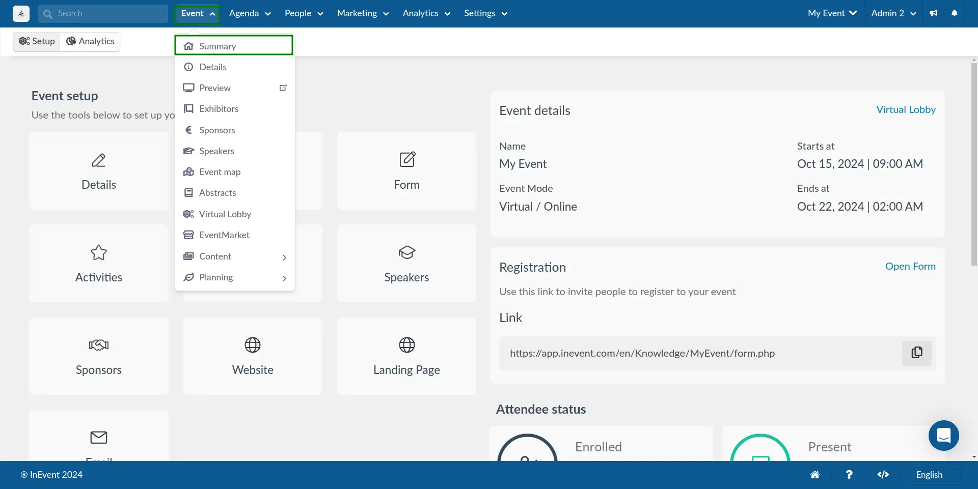
Task: Collapse the Event menu
Action: 198,14
